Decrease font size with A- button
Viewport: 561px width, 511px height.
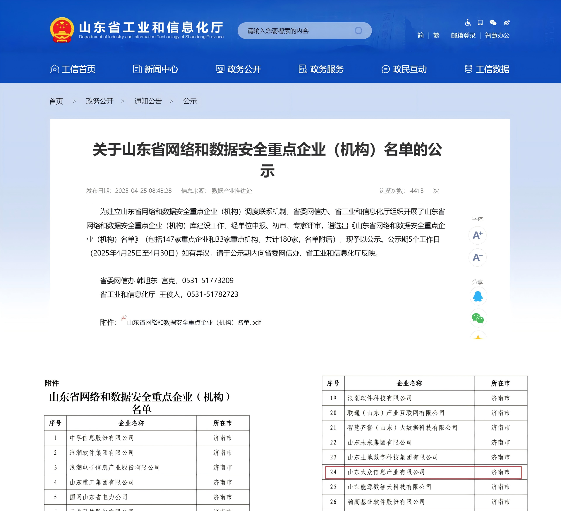pyautogui.click(x=478, y=257)
